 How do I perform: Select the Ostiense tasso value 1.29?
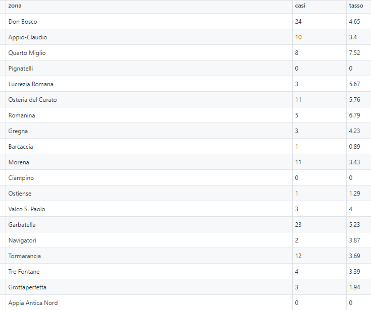tap(354, 193)
